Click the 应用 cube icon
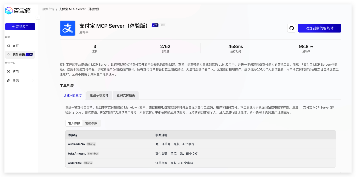This screenshot has height=177, width=356. click(8, 72)
